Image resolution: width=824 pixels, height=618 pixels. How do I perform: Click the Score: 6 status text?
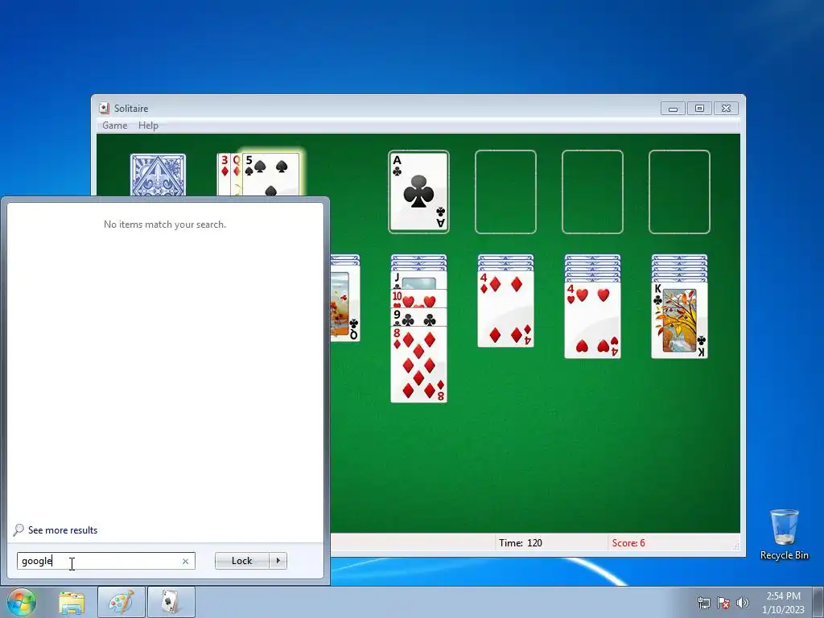pos(628,543)
